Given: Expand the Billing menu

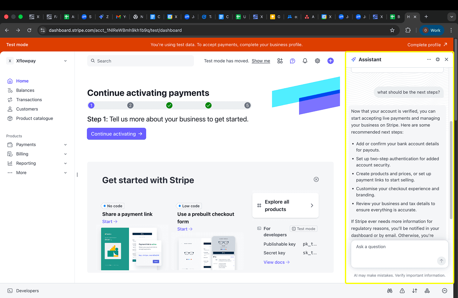Looking at the screenshot, I should tap(37, 154).
